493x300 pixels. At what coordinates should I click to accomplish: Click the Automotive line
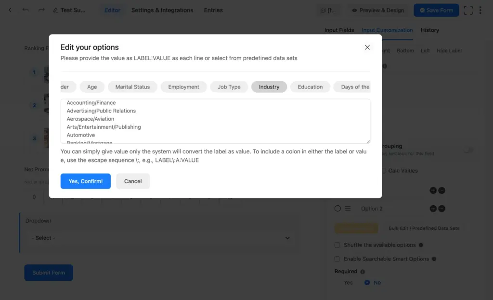80,135
